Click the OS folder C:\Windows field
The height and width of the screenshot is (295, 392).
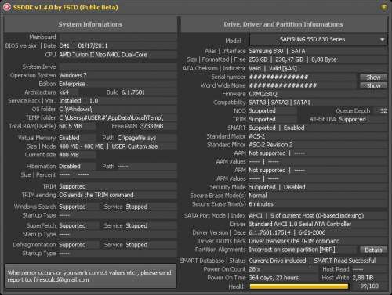tap(118, 109)
